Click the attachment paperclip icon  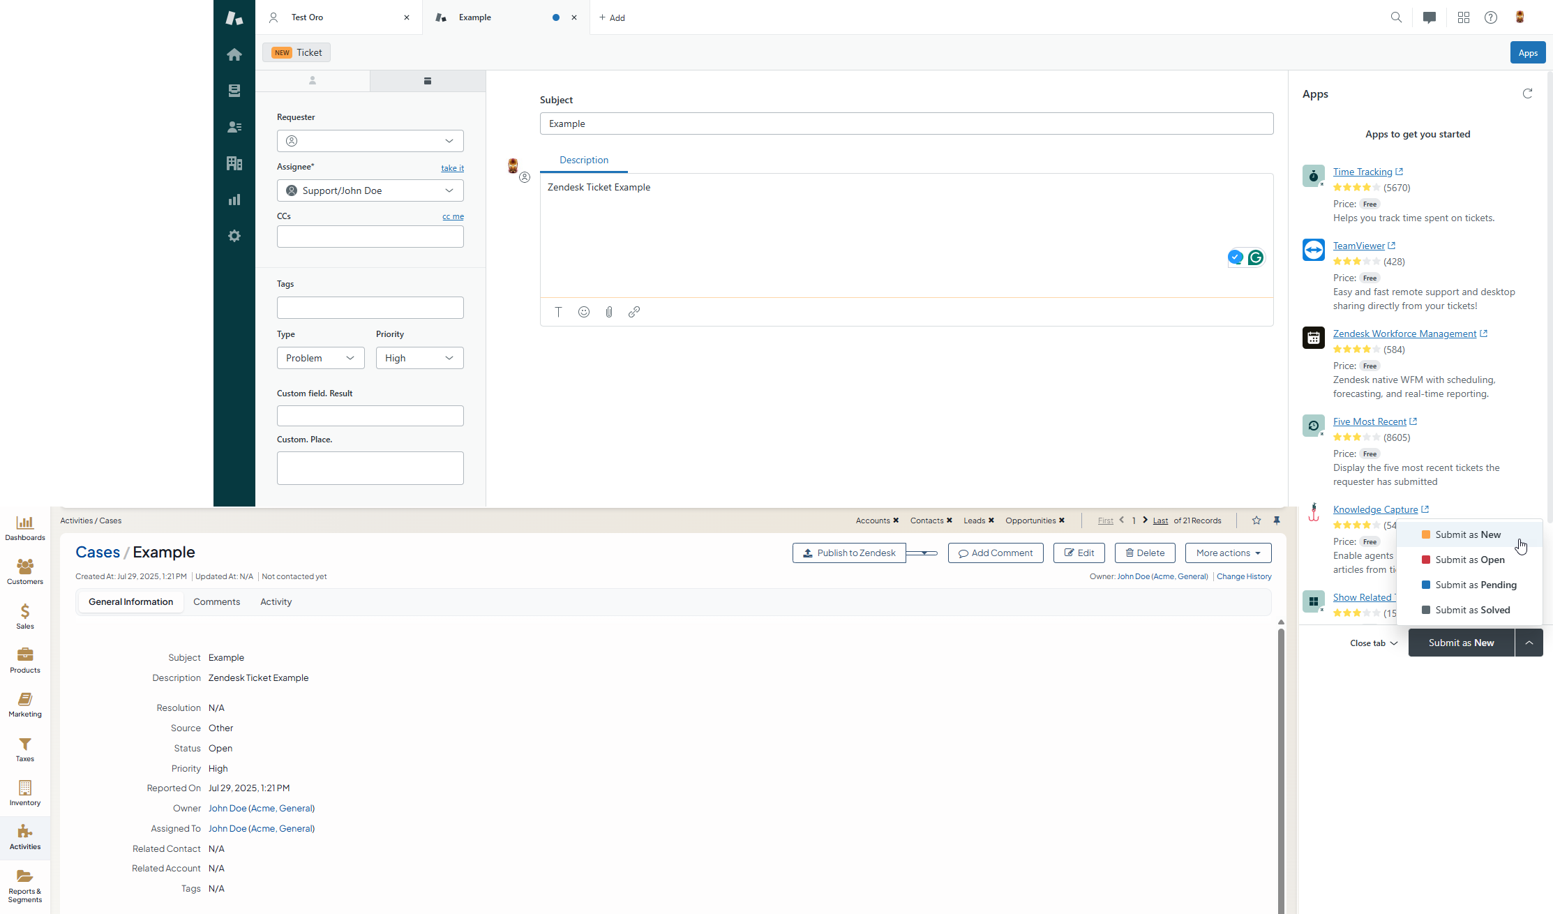click(609, 312)
